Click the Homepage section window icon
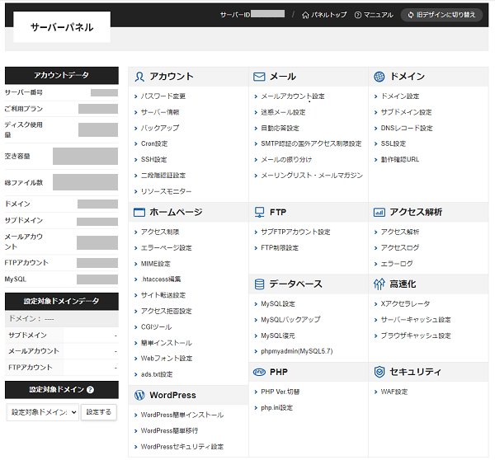This screenshot has width=495, height=460. click(x=139, y=212)
